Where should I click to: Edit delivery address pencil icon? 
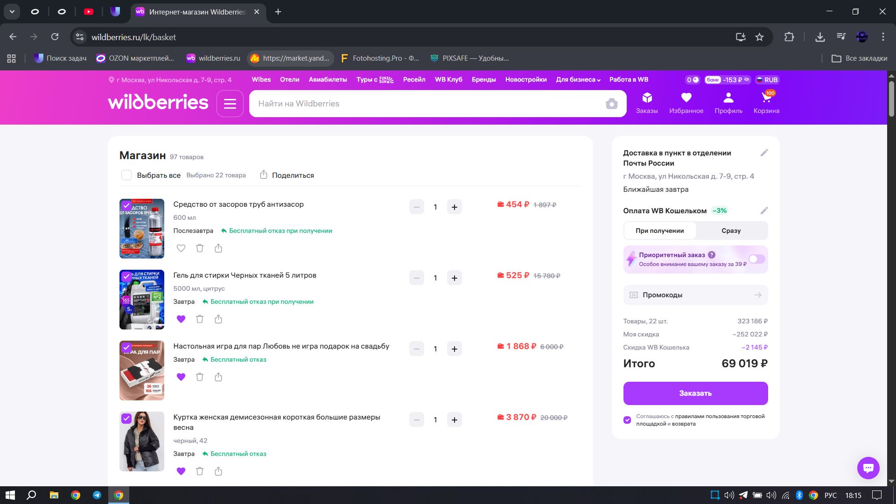coord(764,153)
